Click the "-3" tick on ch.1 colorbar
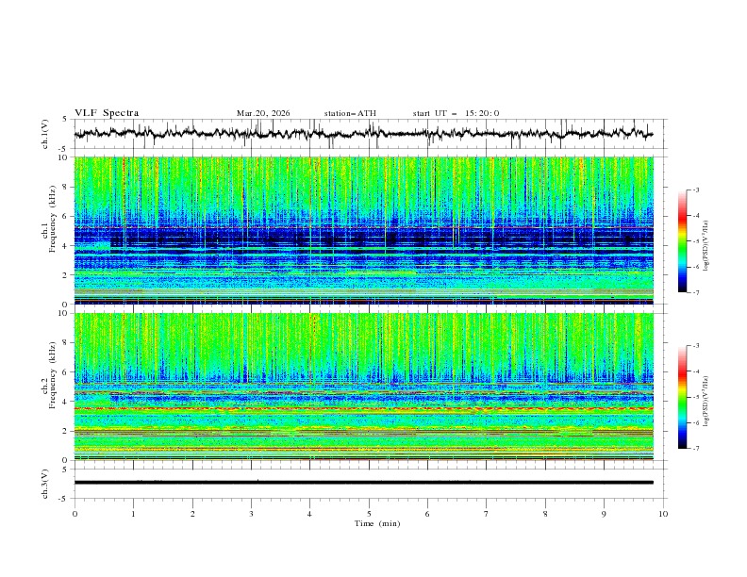 695,190
